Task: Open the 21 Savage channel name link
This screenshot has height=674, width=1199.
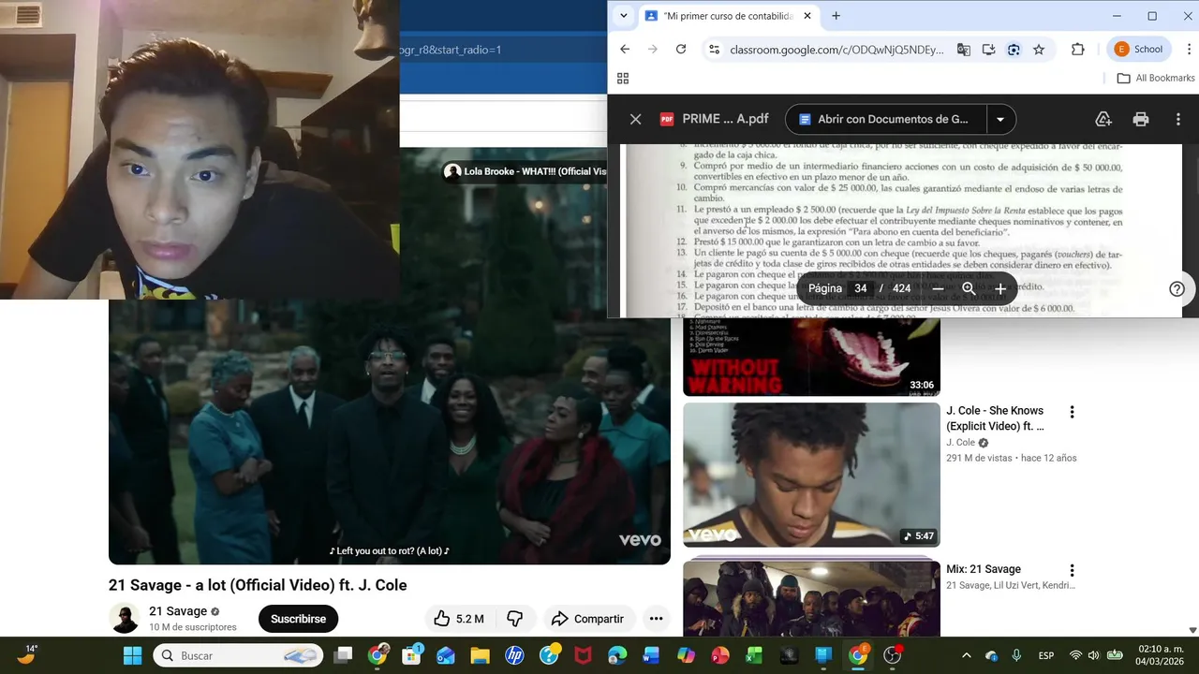Action: click(178, 611)
